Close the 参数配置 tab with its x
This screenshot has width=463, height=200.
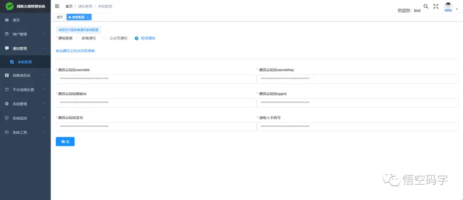click(x=87, y=18)
